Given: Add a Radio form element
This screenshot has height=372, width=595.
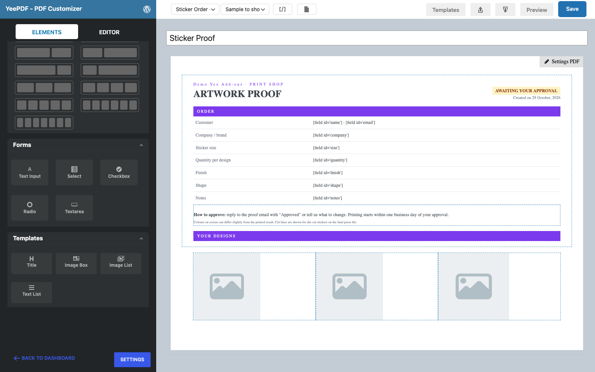Looking at the screenshot, I should (x=30, y=208).
